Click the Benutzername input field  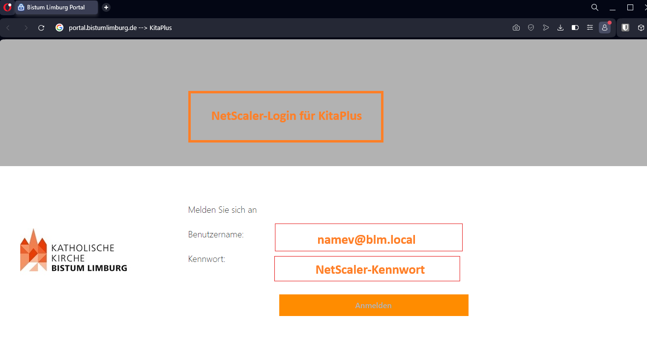point(368,237)
